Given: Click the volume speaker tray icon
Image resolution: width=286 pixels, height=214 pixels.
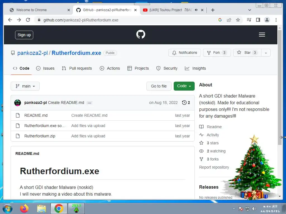Looking at the screenshot, I should 254,209.
